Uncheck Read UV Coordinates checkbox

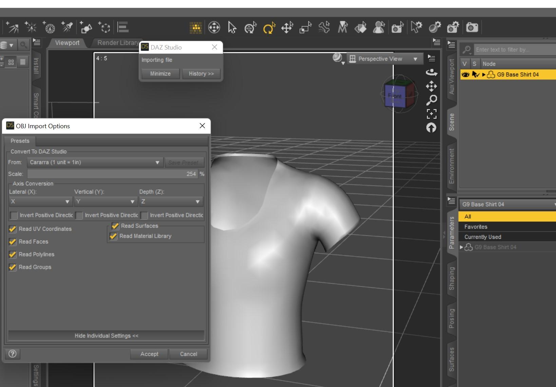point(13,229)
